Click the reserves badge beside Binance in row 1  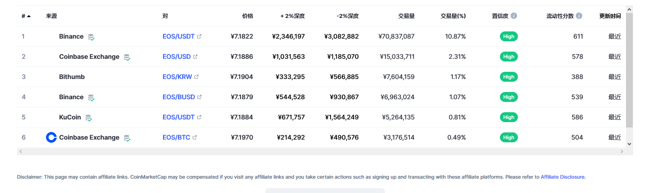91,37
